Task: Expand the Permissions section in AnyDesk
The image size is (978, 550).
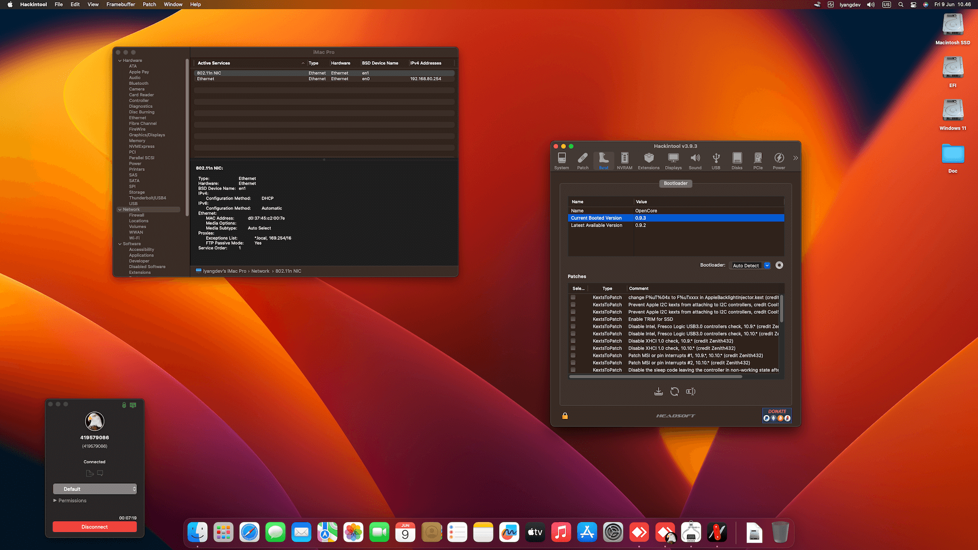Action: pyautogui.click(x=56, y=501)
